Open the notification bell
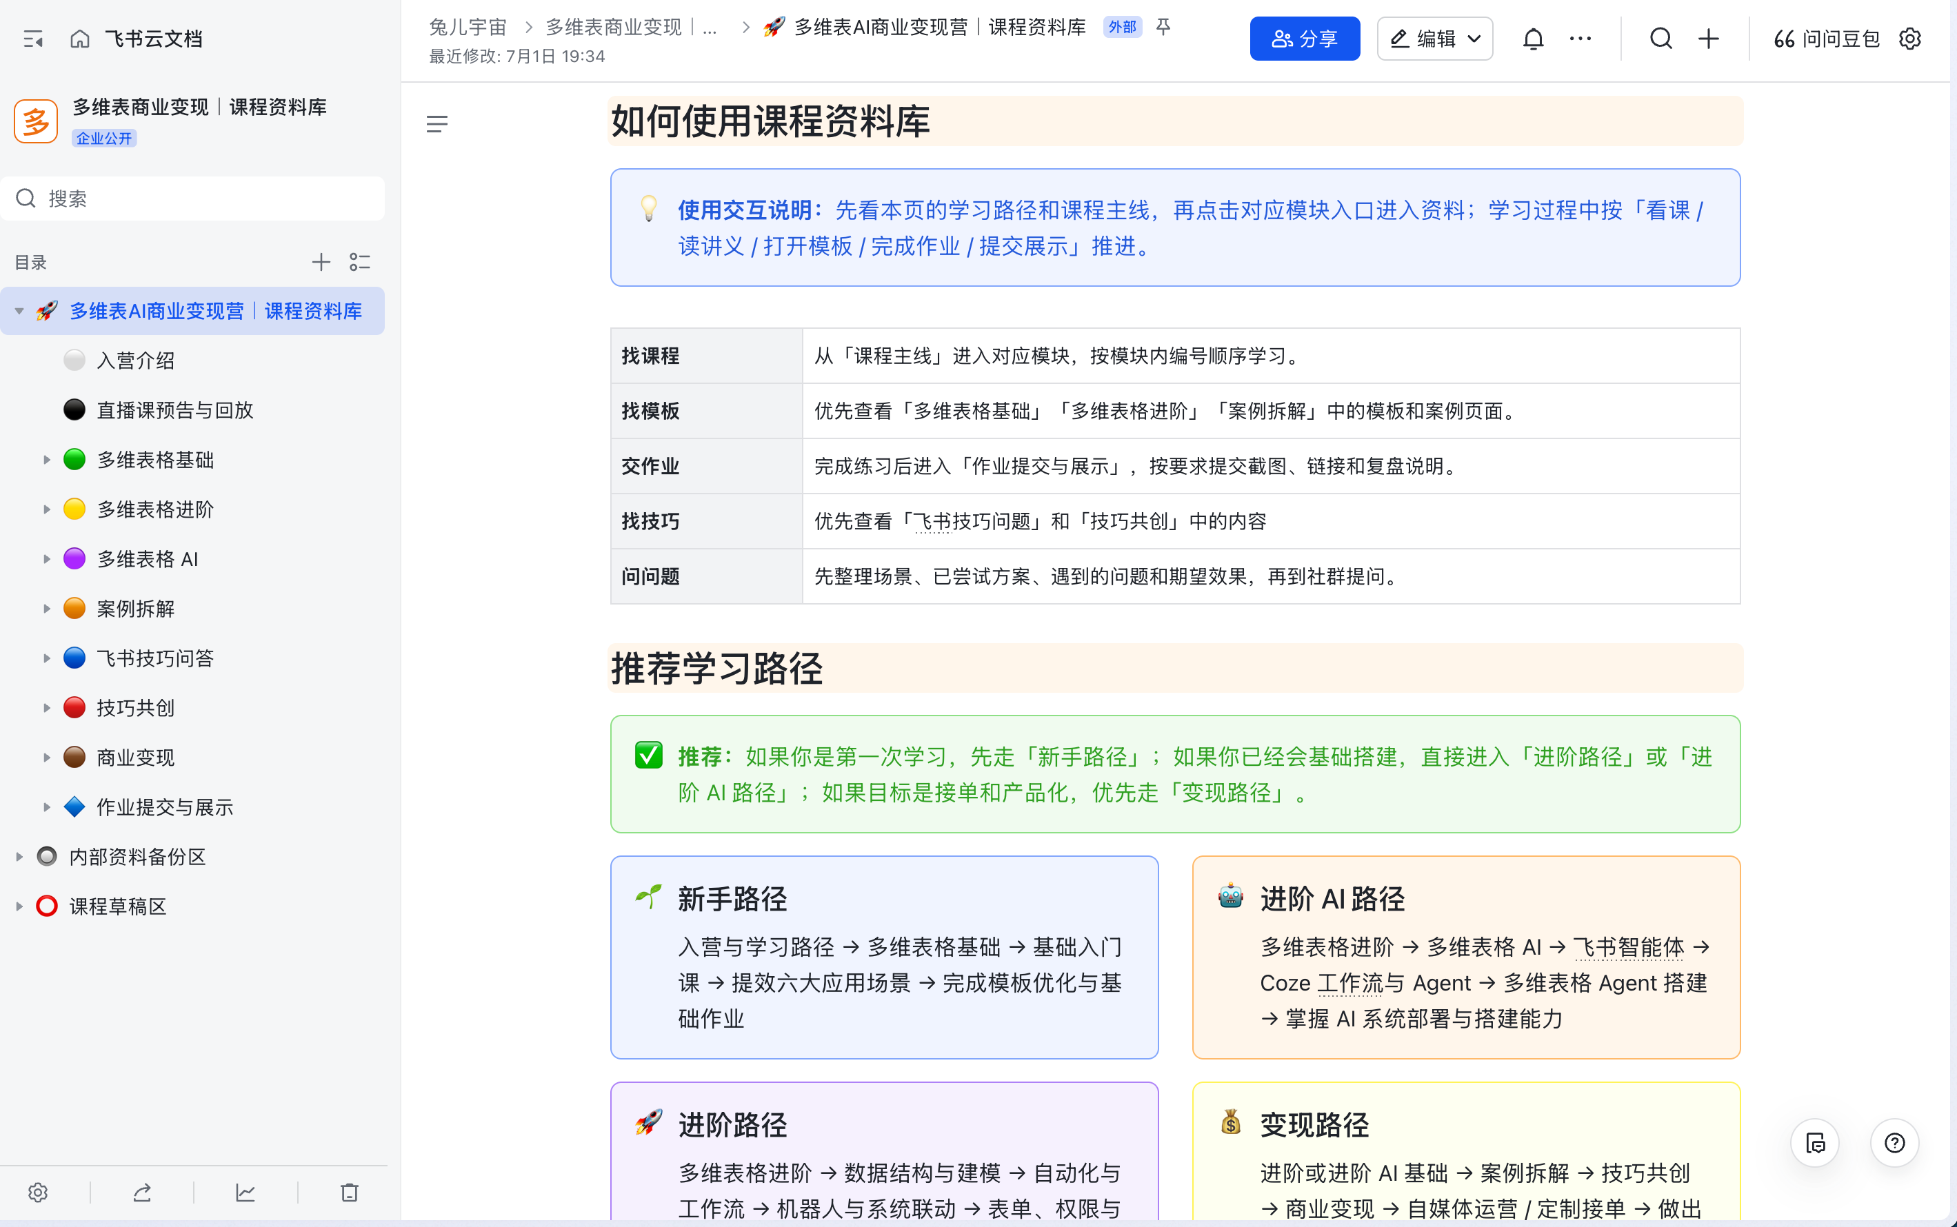 [x=1532, y=39]
